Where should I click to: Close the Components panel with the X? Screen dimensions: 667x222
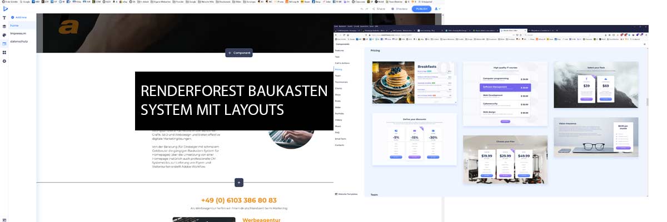pos(645,44)
